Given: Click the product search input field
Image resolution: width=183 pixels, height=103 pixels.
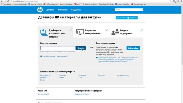Looking at the screenshot, I should (x=58, y=48).
